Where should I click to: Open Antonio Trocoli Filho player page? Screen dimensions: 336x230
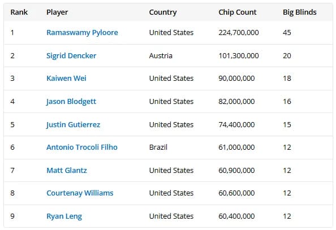(x=82, y=147)
